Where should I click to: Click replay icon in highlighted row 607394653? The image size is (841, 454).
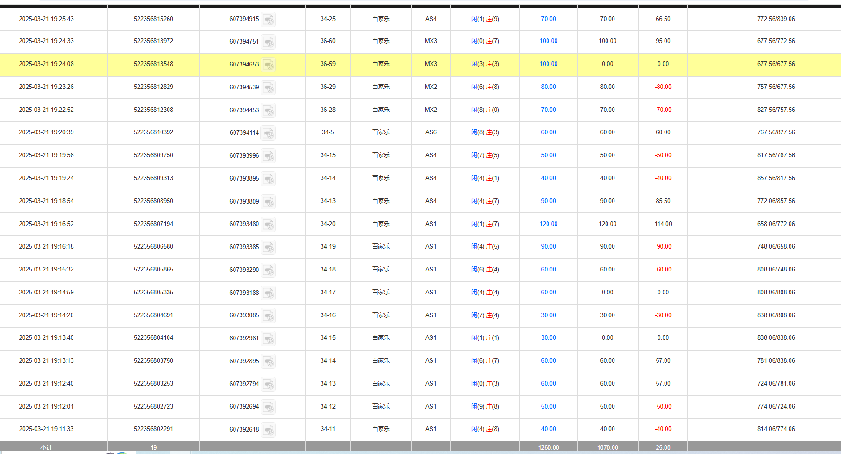click(x=268, y=65)
